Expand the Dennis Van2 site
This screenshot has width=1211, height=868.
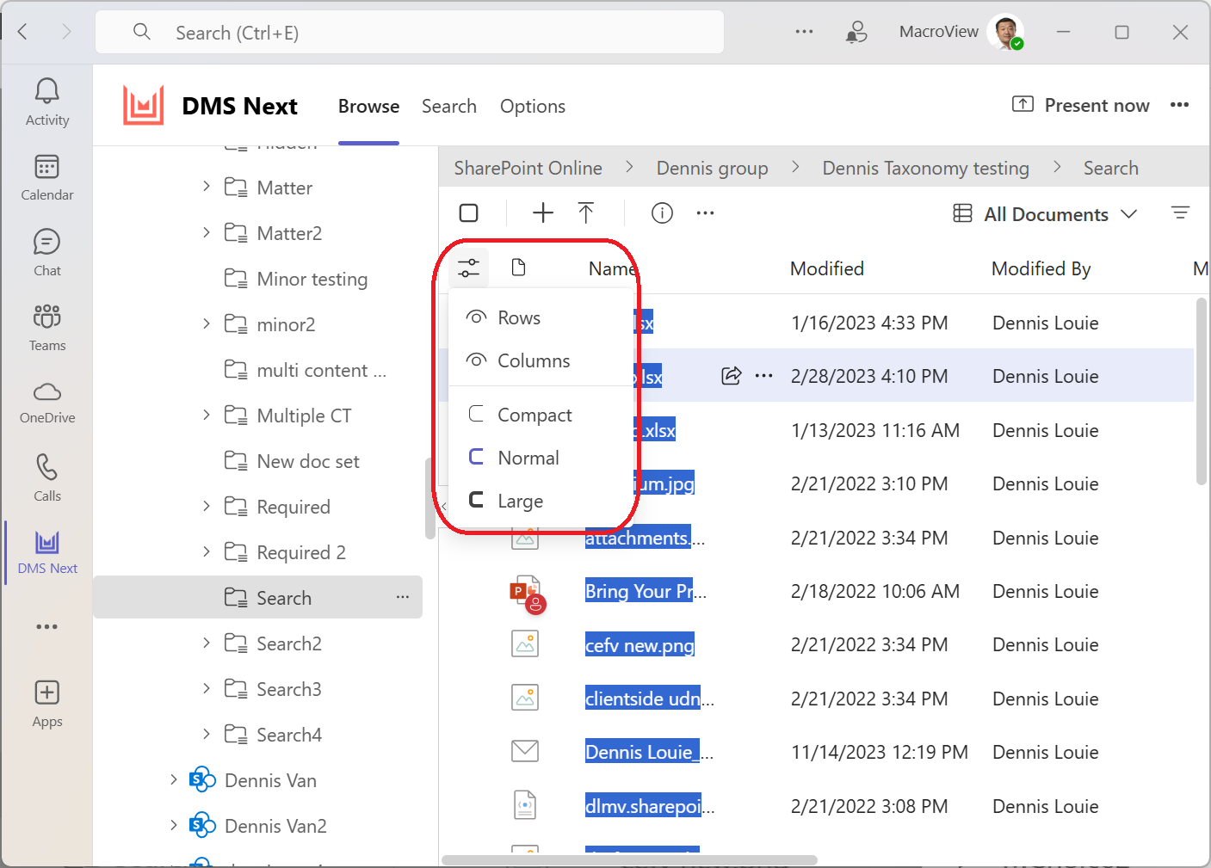click(173, 825)
